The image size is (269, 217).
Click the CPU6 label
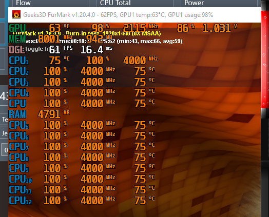point(18,135)
